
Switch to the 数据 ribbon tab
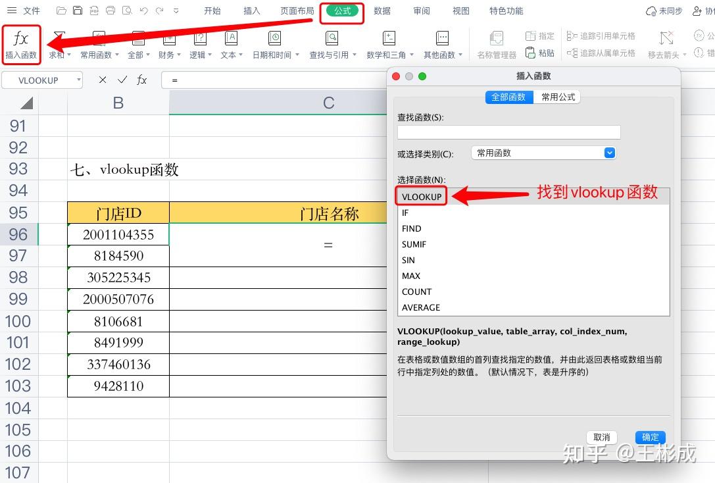(x=382, y=11)
